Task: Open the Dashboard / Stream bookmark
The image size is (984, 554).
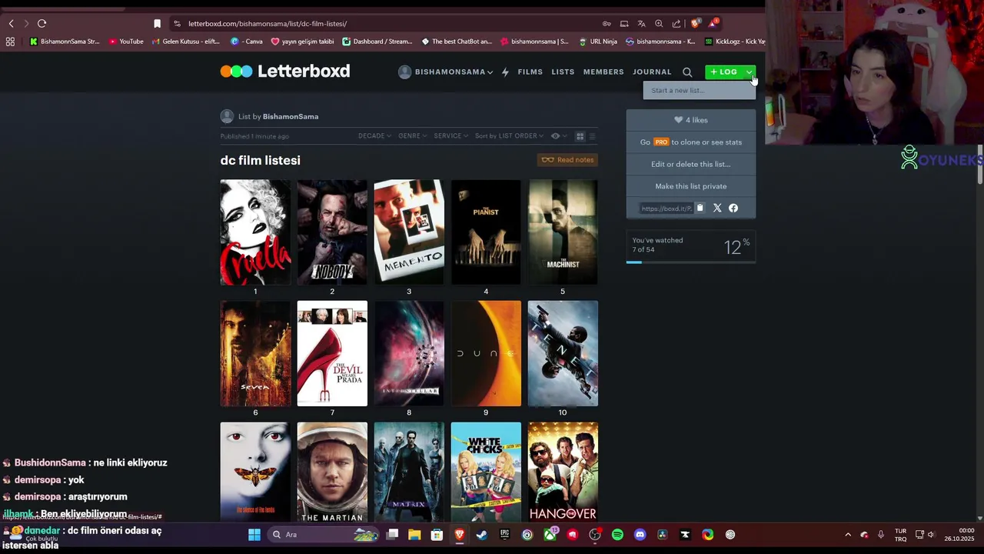Action: [x=377, y=42]
